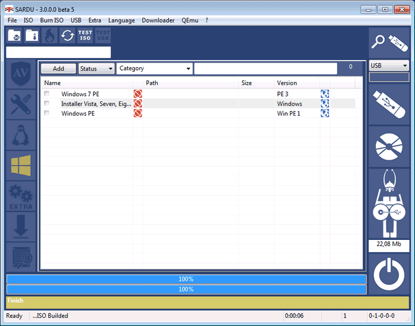Image resolution: width=415 pixels, height=326 pixels.
Task: Open the Utility wrench-and-screwdriver category
Action: (x=21, y=105)
